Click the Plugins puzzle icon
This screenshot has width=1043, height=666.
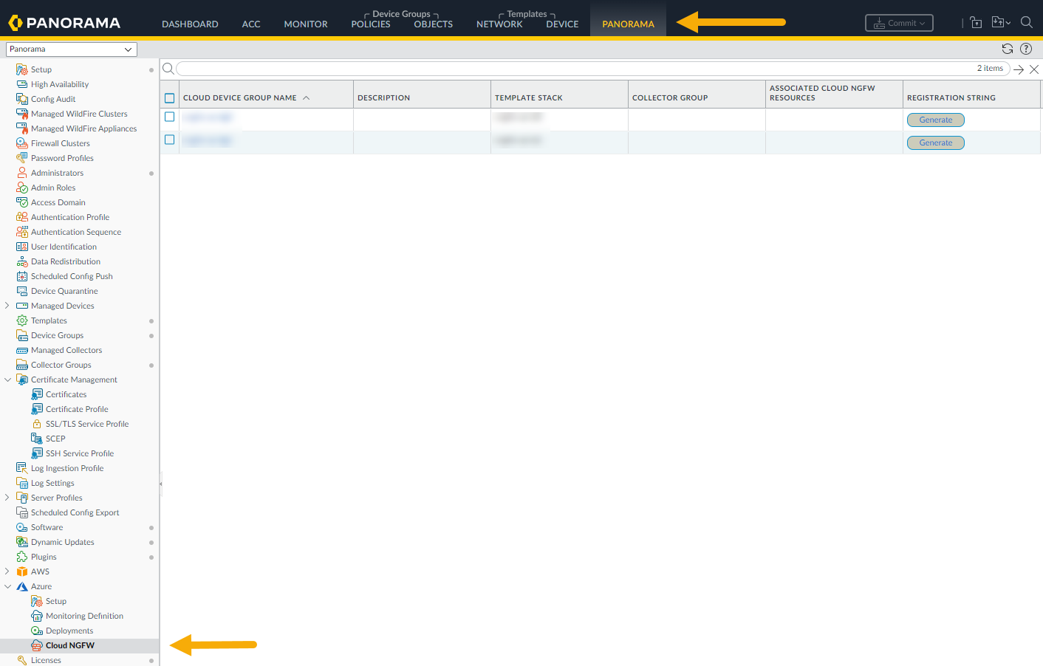click(22, 557)
